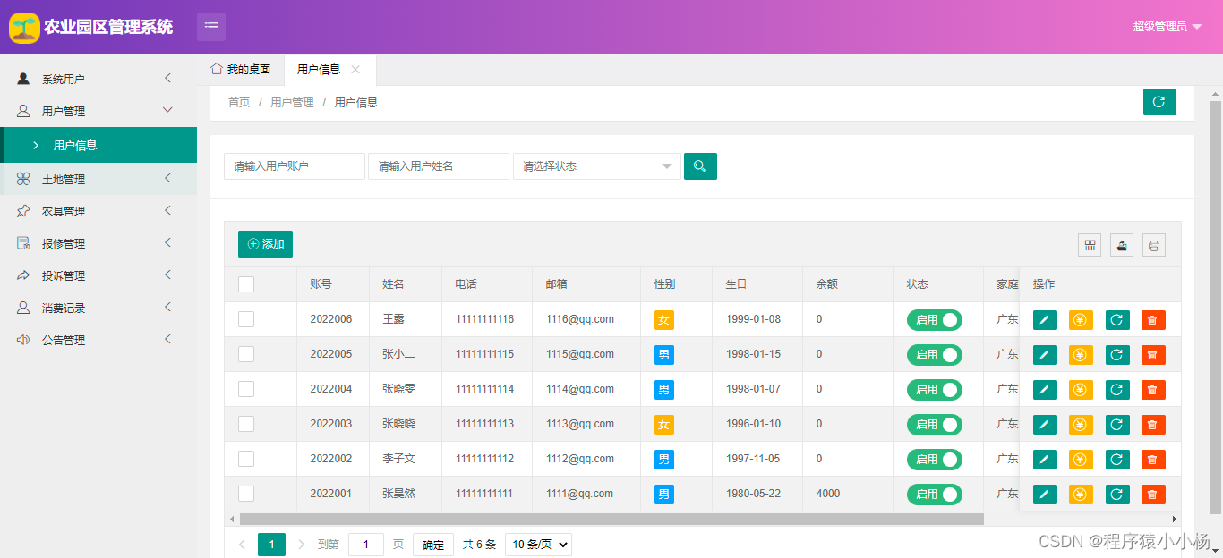Expand the 土地管理 sidebar menu
This screenshot has height=558, width=1223.
(x=98, y=179)
